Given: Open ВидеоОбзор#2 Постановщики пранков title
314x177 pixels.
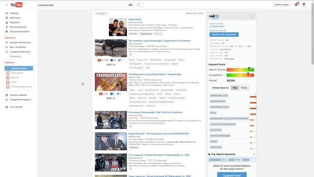Looking at the screenshot, I should click(158, 134).
